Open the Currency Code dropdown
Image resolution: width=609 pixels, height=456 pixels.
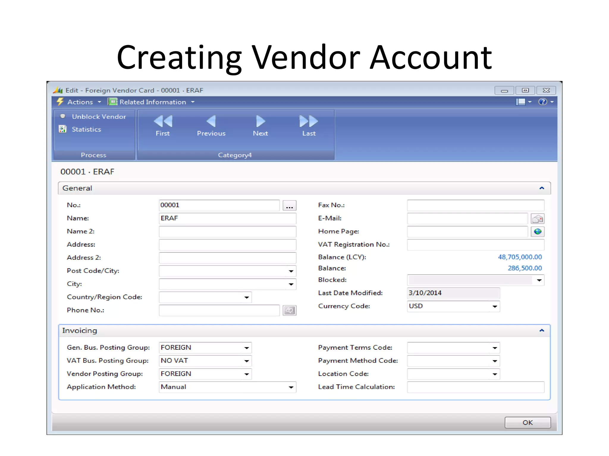pyautogui.click(x=495, y=306)
